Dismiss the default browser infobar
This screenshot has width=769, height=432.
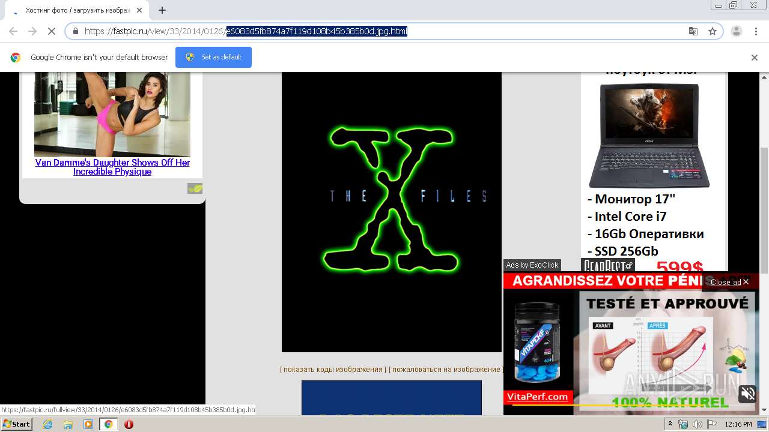click(x=755, y=58)
